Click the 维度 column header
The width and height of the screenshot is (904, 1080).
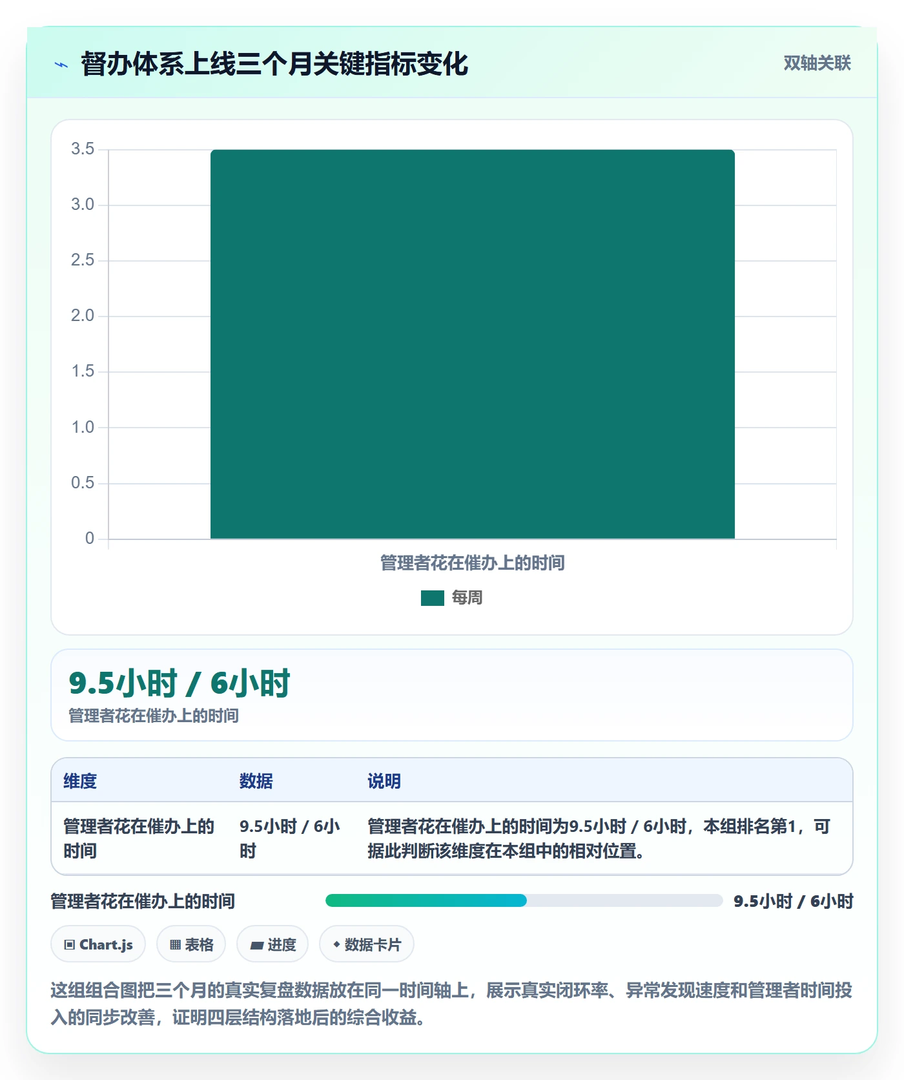click(x=80, y=781)
